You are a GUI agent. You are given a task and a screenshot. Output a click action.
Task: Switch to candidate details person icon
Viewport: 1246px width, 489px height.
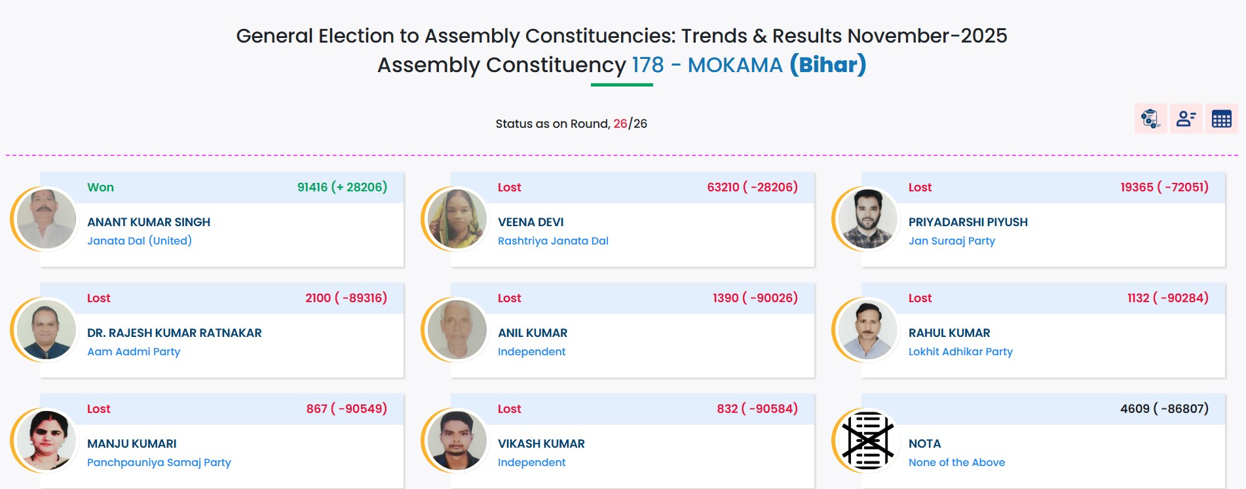[x=1186, y=119]
